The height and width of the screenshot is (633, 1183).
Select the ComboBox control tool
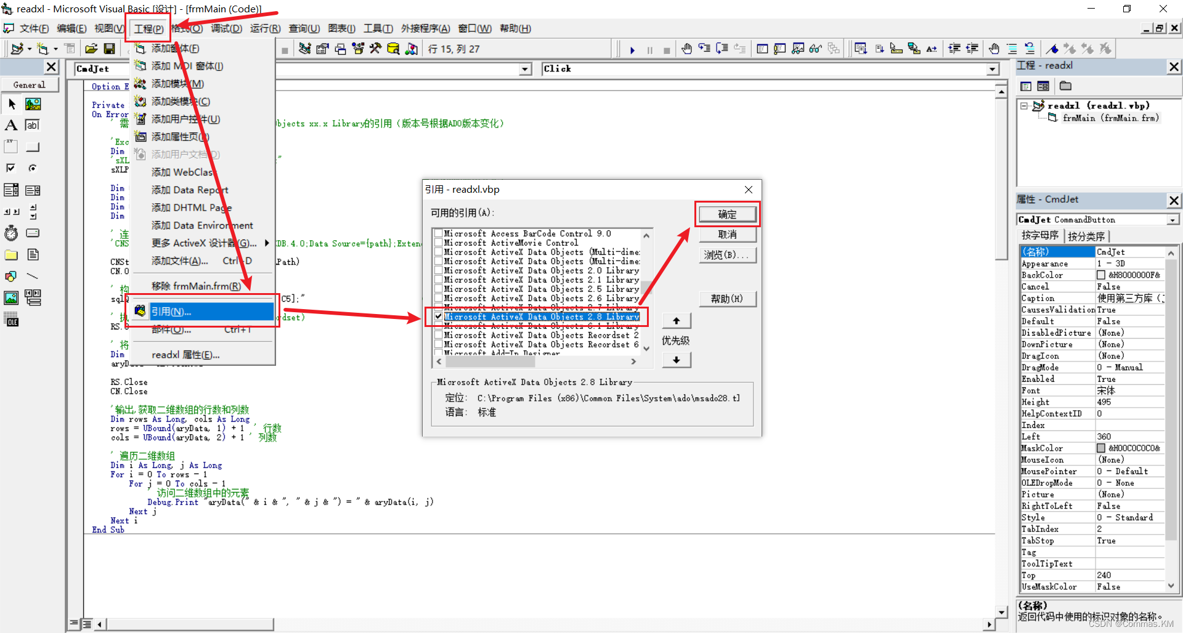click(x=12, y=190)
